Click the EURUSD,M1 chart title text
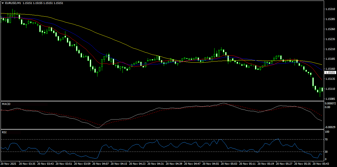The height and width of the screenshot is (167, 337). coord(13,3)
